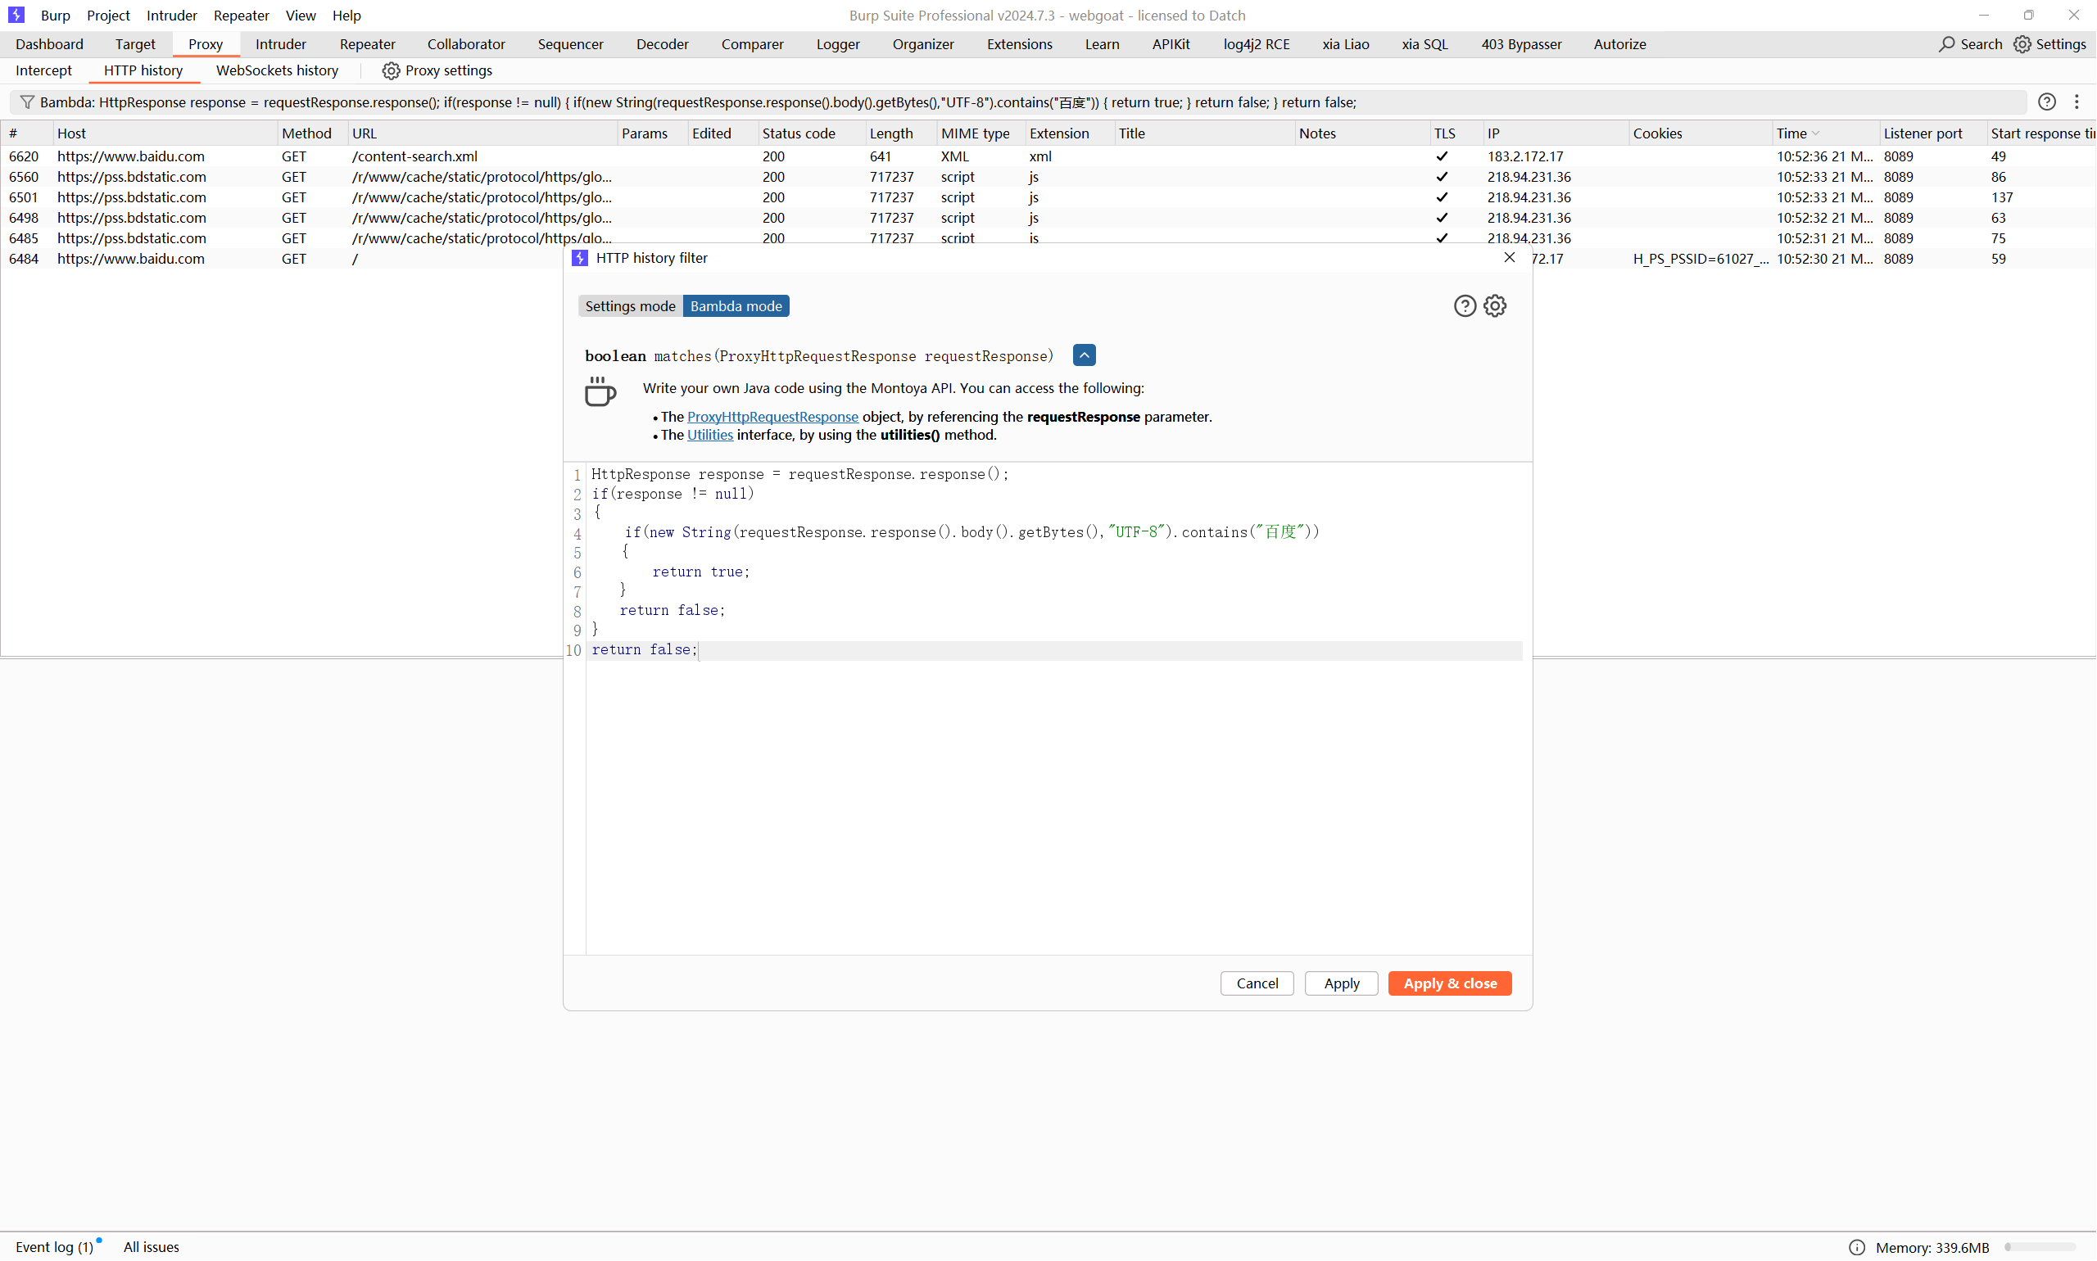
Task: Open the Project menu
Action: click(108, 16)
